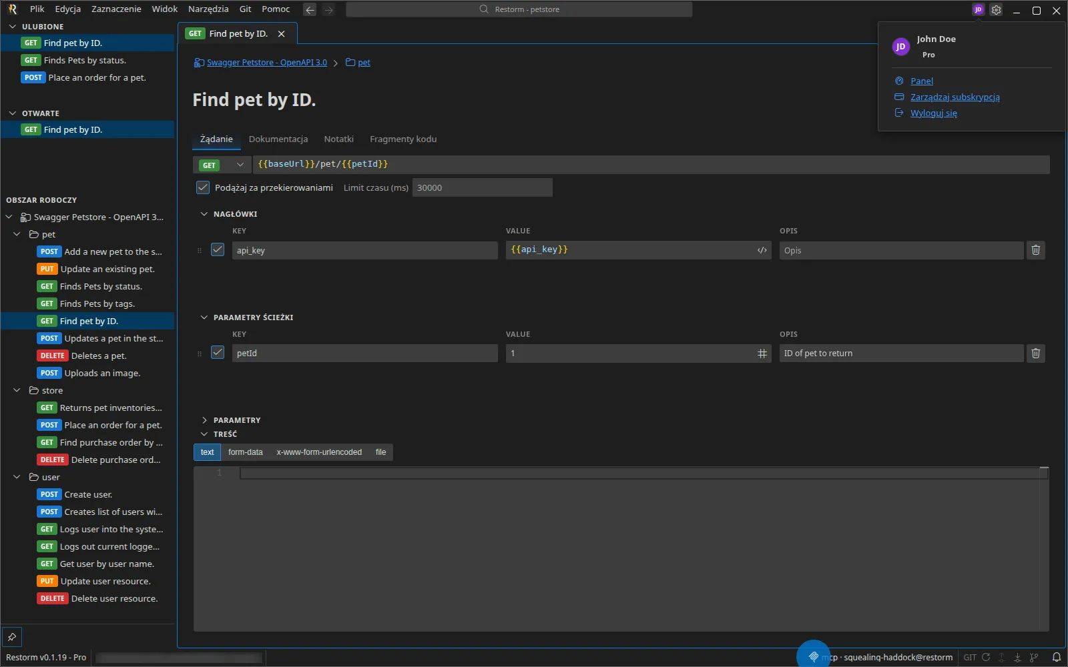This screenshot has height=667, width=1068.
Task: Click the Wyloguj się link
Action: (x=933, y=113)
